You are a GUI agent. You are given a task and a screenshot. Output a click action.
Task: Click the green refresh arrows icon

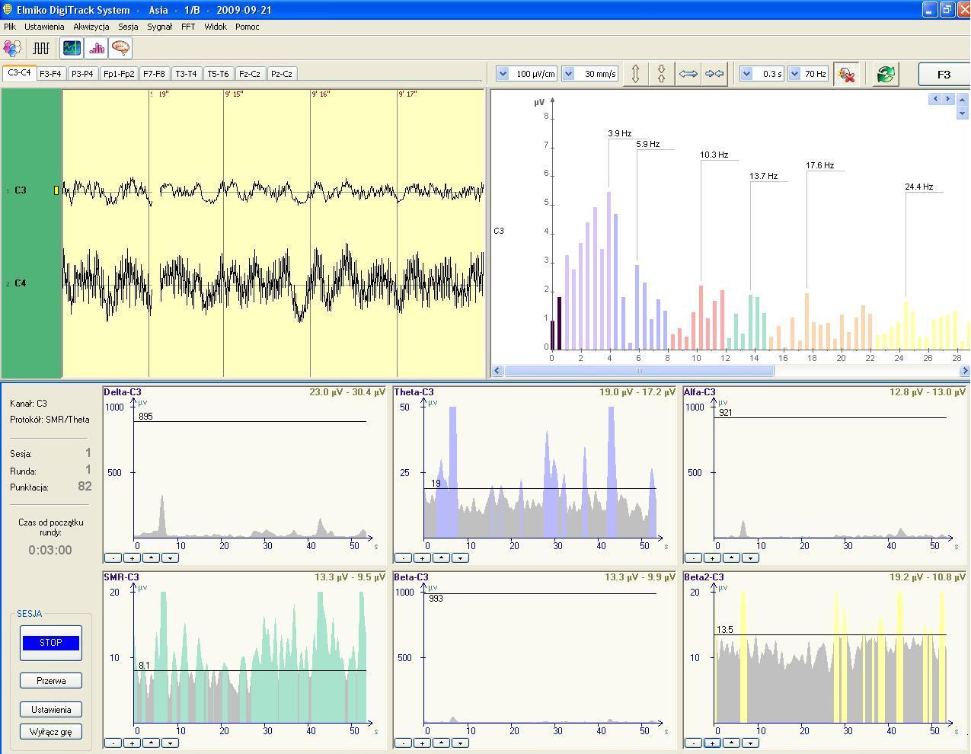pyautogui.click(x=885, y=74)
